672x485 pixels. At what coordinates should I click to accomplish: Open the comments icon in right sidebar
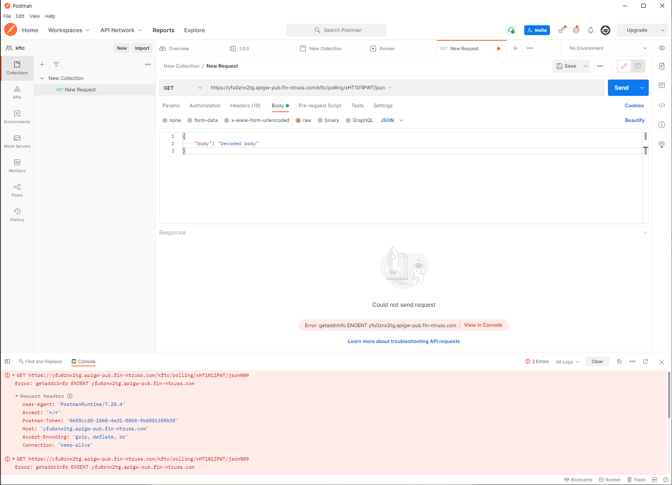pos(662,86)
